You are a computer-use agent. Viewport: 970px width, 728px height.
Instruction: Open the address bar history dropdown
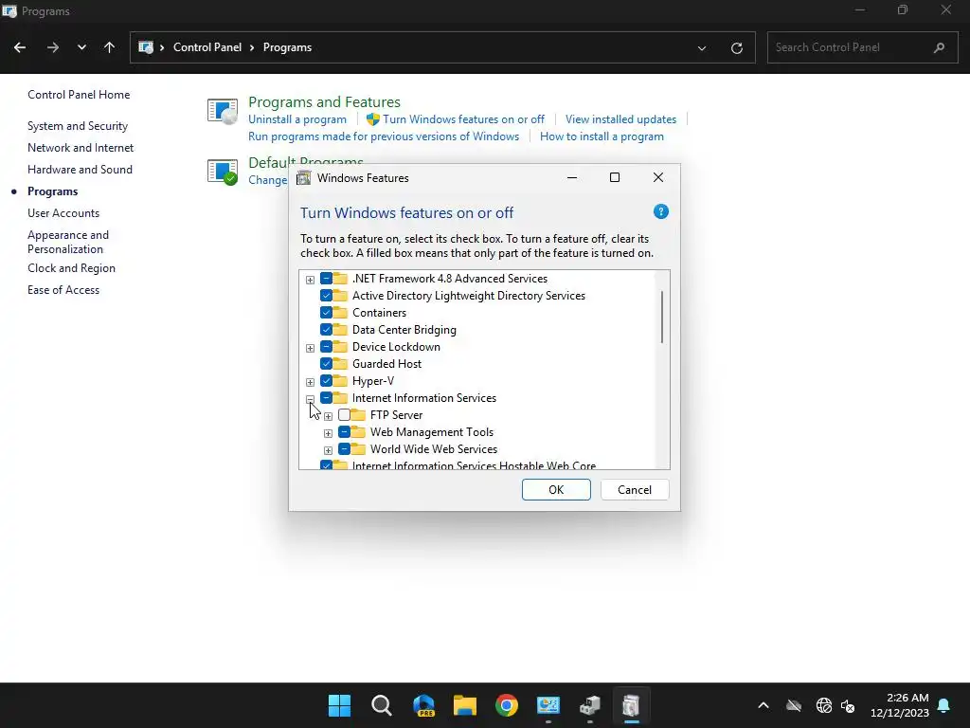point(702,47)
